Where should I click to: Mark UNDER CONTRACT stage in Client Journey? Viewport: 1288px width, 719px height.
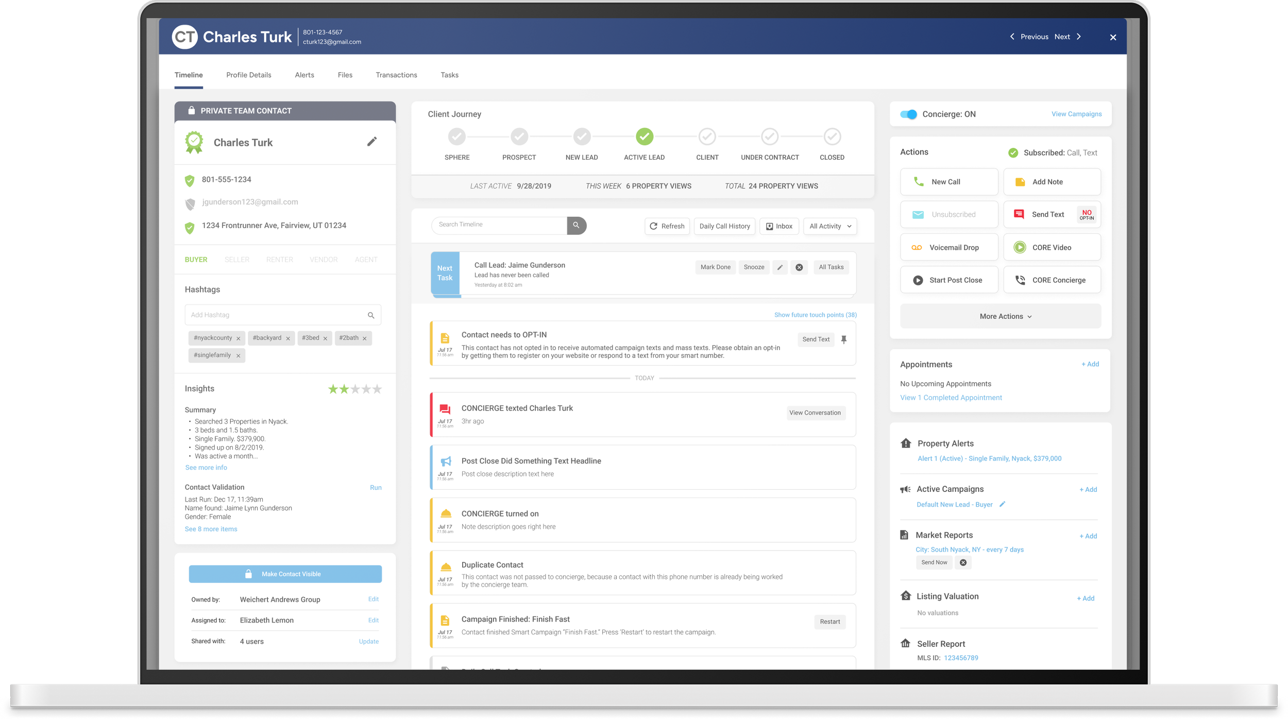[769, 137]
